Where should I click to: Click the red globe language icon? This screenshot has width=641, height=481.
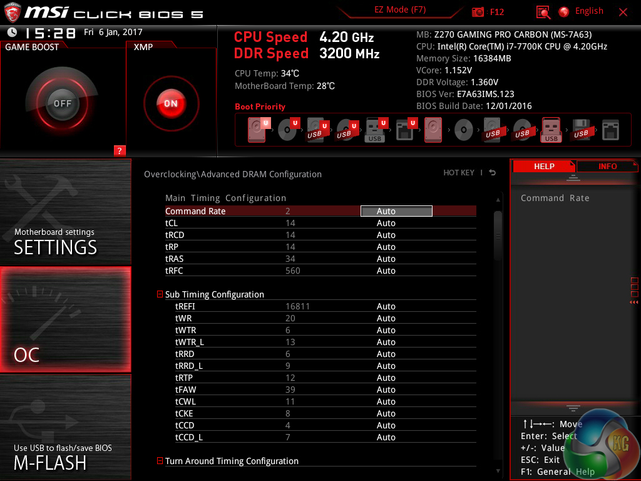click(564, 12)
